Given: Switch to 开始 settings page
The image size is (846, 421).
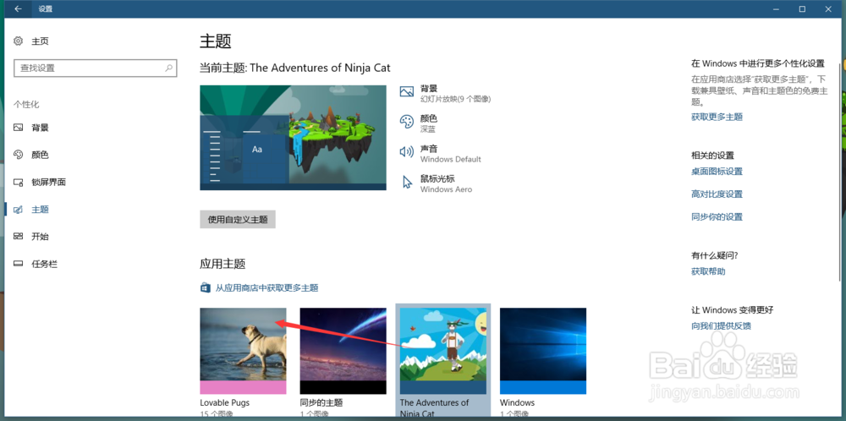Looking at the screenshot, I should [x=41, y=236].
